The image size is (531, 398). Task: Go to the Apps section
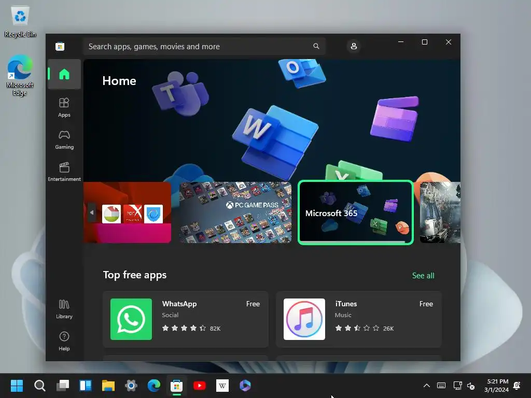pos(64,107)
